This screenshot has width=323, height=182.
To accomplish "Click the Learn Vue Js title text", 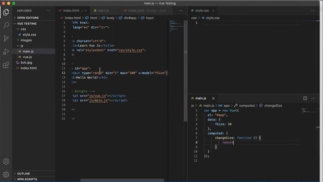I will click(x=89, y=45).
